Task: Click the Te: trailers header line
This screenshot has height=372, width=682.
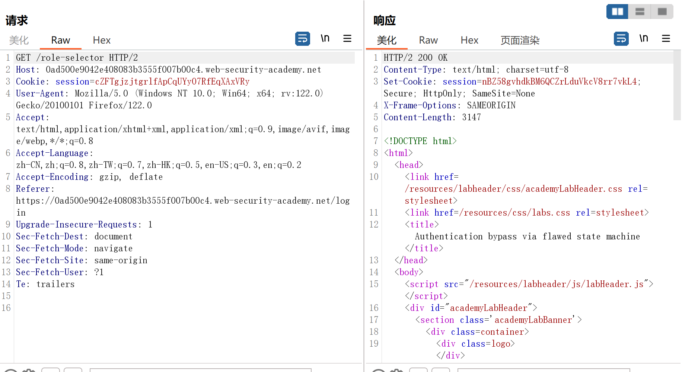Action: click(45, 284)
